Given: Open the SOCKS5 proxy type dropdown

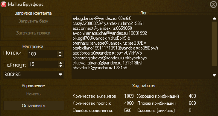Looking at the screenshot, I should (34, 75).
